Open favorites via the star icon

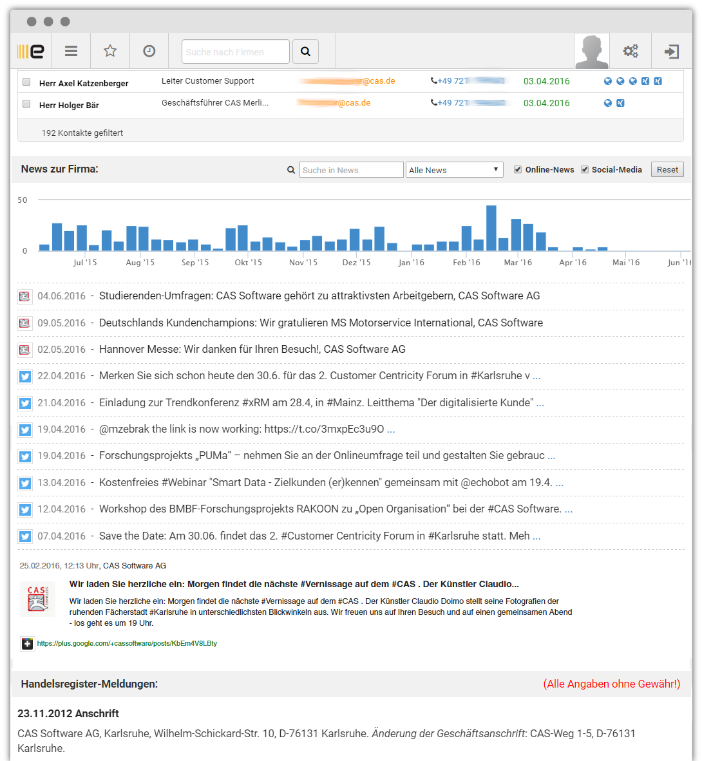[110, 52]
